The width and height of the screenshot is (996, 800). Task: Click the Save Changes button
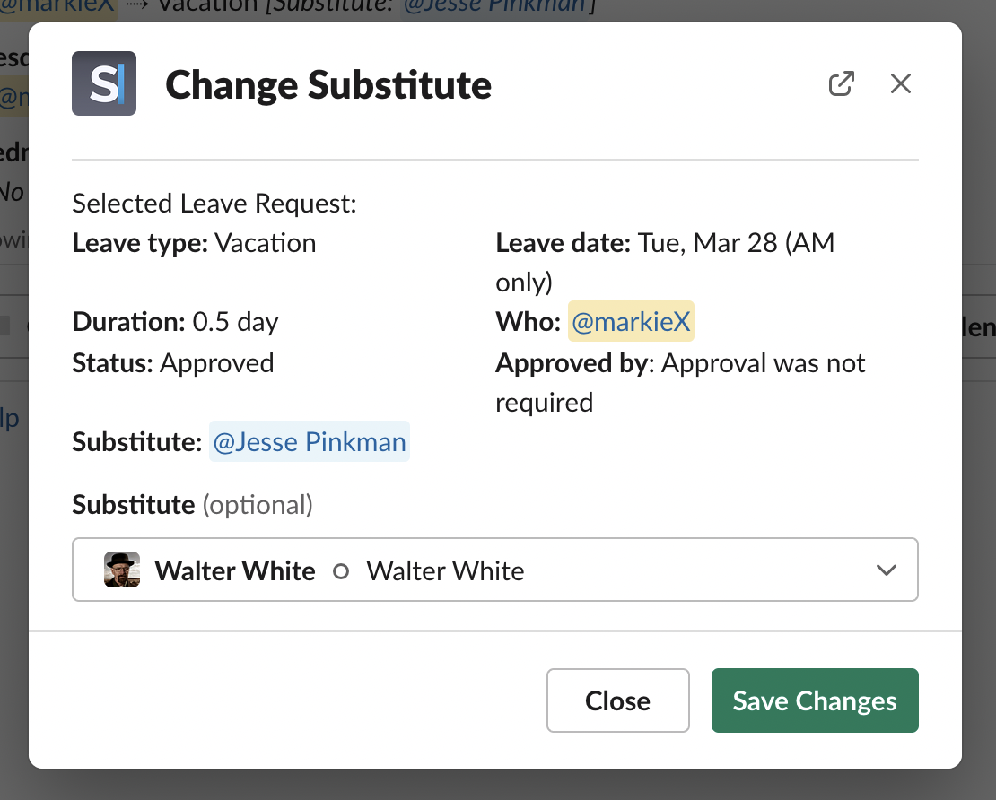(x=814, y=700)
